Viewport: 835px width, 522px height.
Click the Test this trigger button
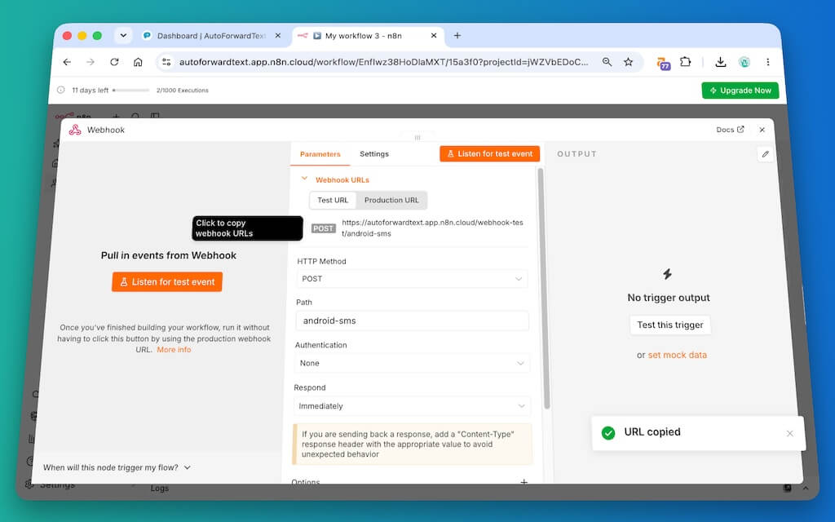coord(670,325)
